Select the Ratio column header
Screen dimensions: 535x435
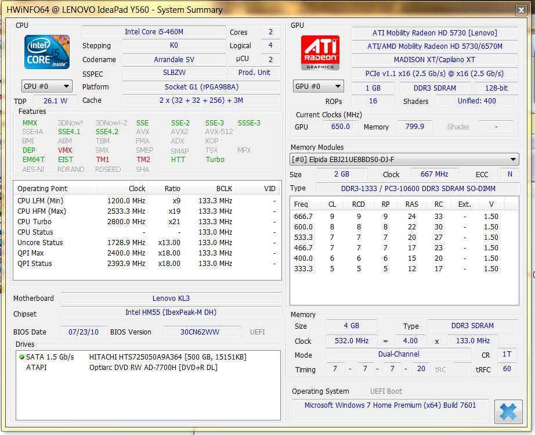(x=166, y=189)
